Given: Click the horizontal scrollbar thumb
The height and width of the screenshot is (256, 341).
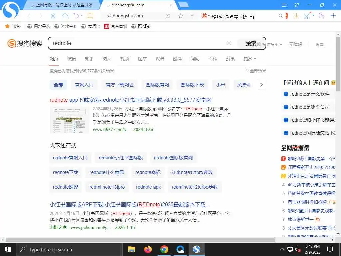Looking at the screenshot, I should click(140, 240).
